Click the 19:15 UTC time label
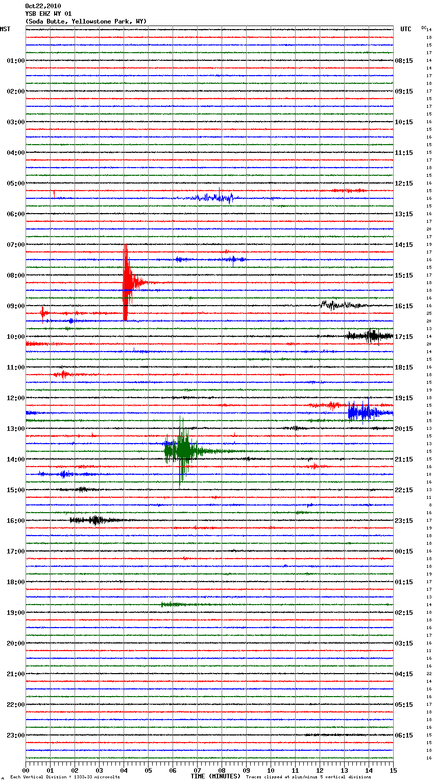 point(404,398)
